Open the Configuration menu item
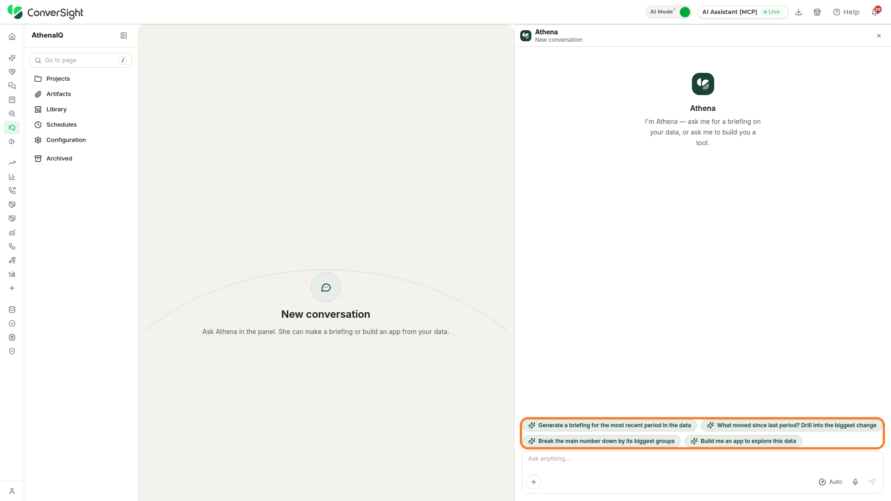Viewport: 891px width, 501px height. coord(81,140)
